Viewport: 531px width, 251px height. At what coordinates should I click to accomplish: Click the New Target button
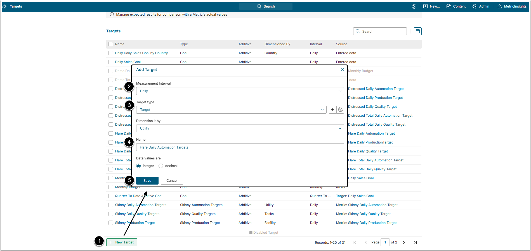pos(122,242)
